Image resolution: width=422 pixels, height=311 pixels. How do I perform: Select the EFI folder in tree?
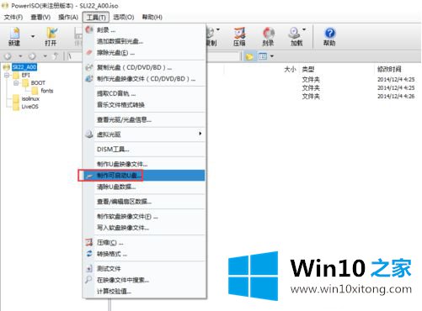coord(25,75)
